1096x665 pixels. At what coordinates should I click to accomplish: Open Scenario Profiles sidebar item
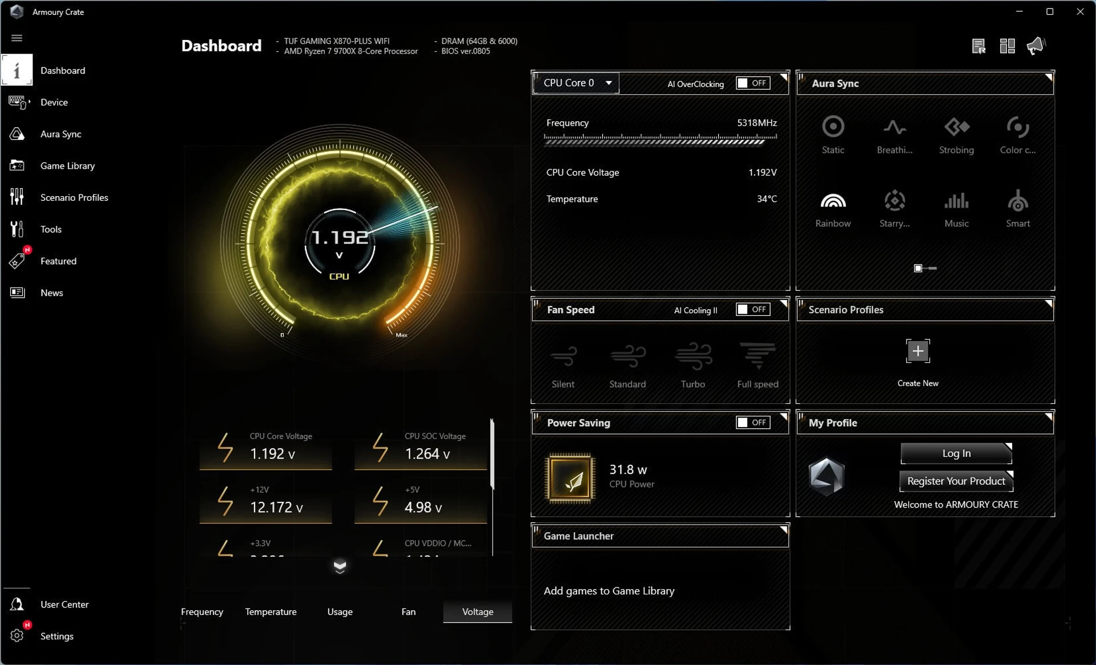(74, 197)
